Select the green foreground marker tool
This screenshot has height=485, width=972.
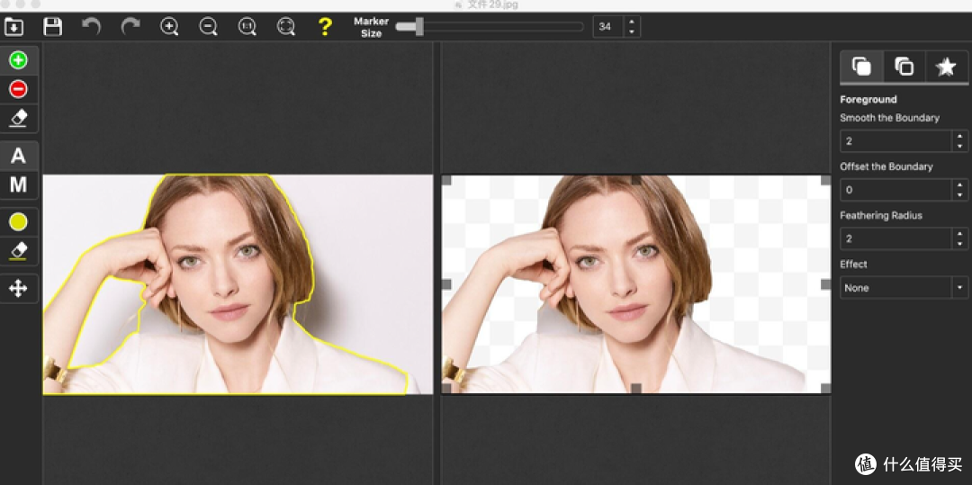click(19, 60)
